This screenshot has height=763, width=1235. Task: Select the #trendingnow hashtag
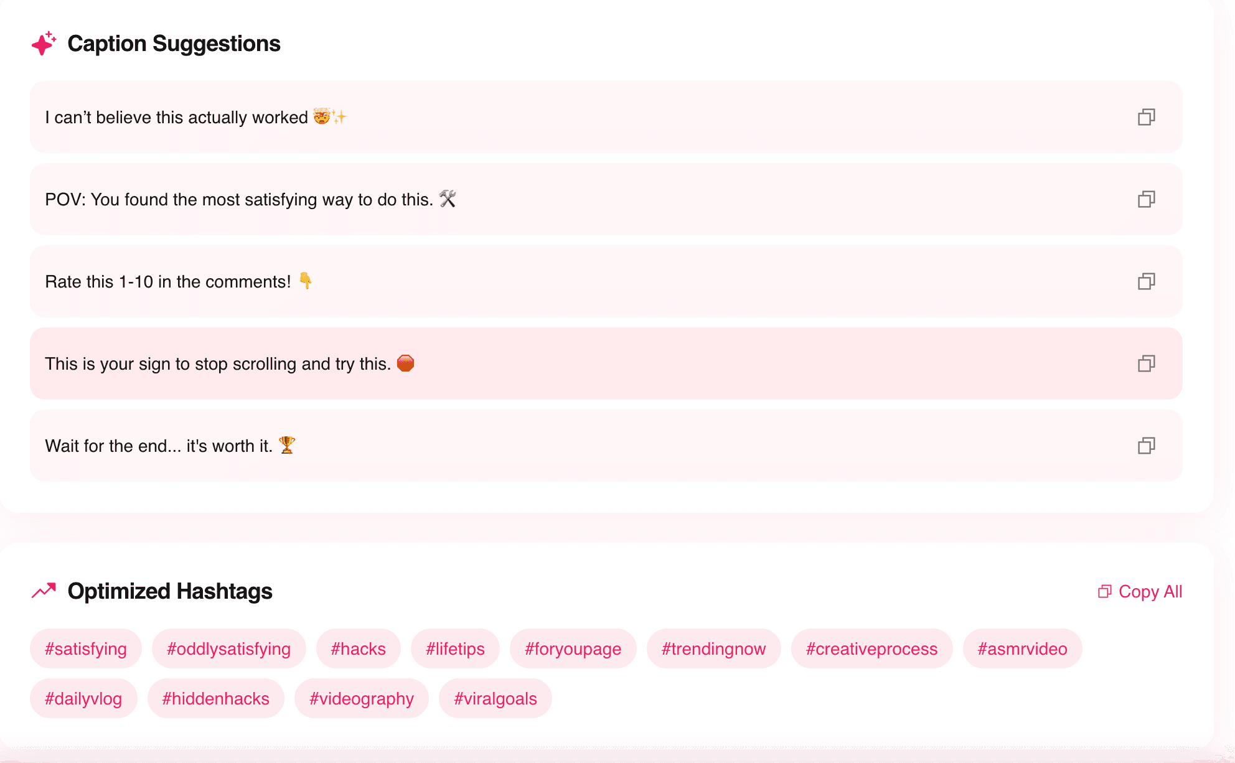[713, 648]
